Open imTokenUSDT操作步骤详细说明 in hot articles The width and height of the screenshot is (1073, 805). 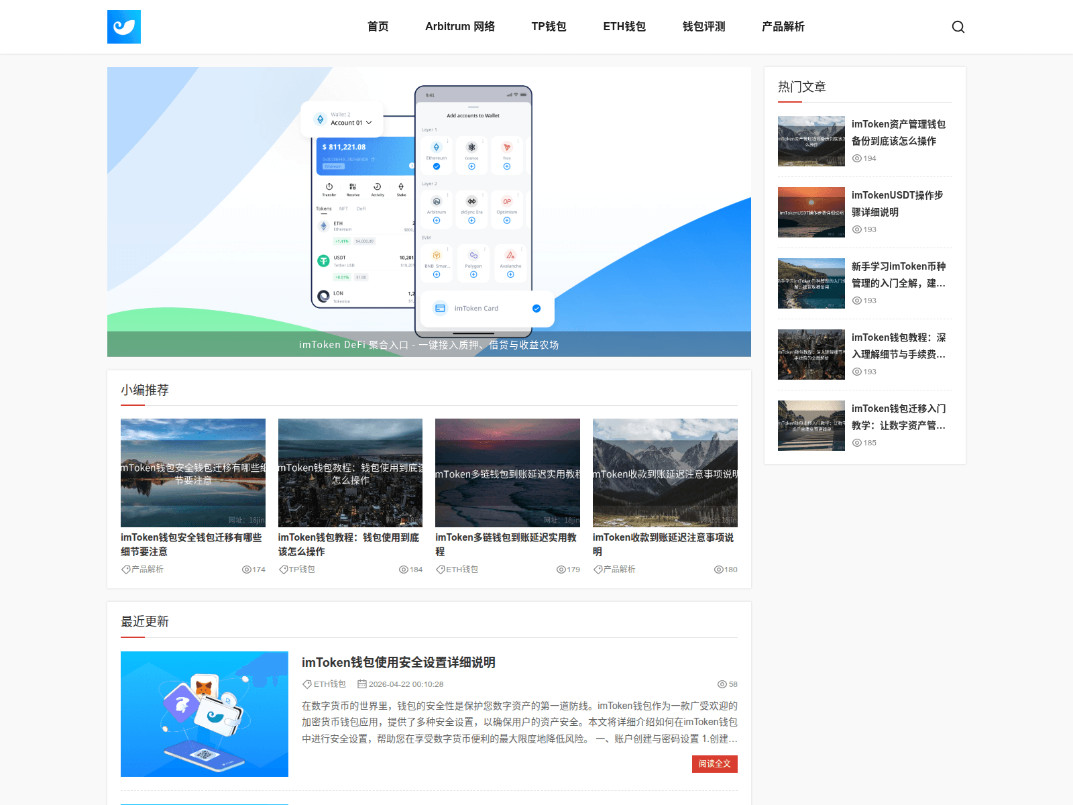point(897,203)
